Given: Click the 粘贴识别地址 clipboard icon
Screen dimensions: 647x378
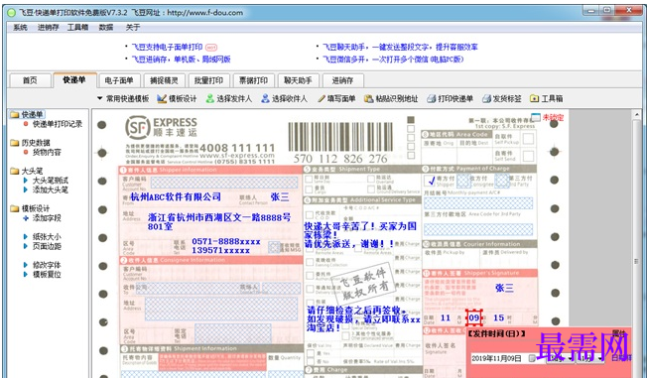Looking at the screenshot, I should click(368, 98).
